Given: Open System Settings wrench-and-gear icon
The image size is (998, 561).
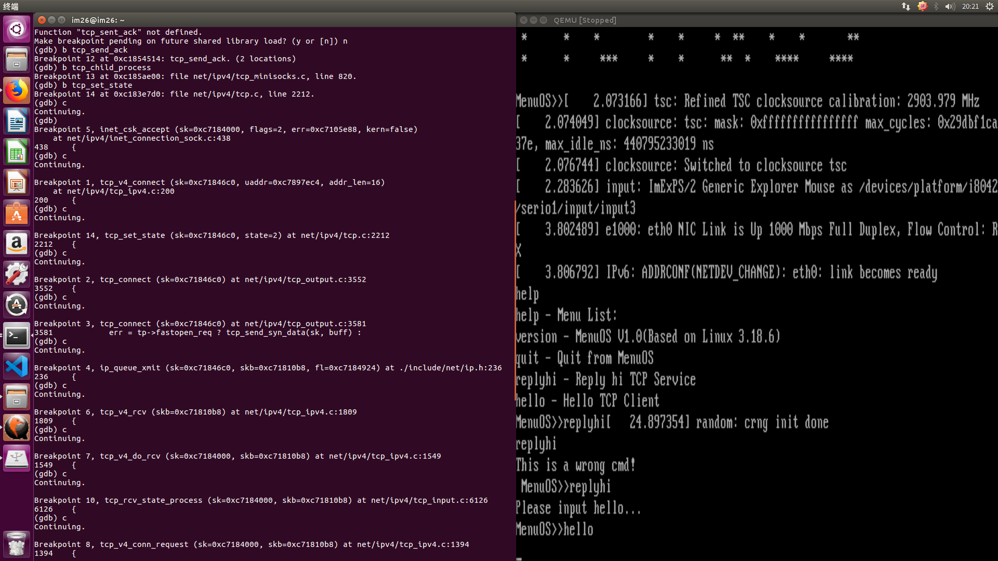Looking at the screenshot, I should pos(17,274).
